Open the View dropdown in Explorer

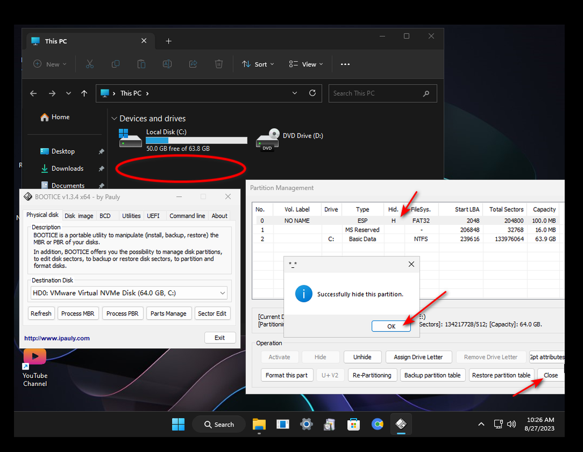(x=306, y=64)
